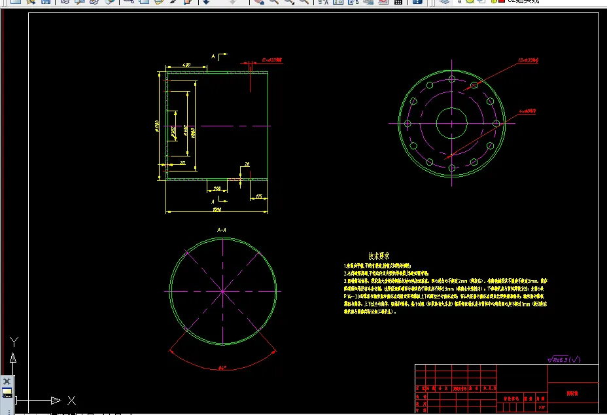Click the command window palette icon below the X
The image size is (607, 415).
point(7,393)
